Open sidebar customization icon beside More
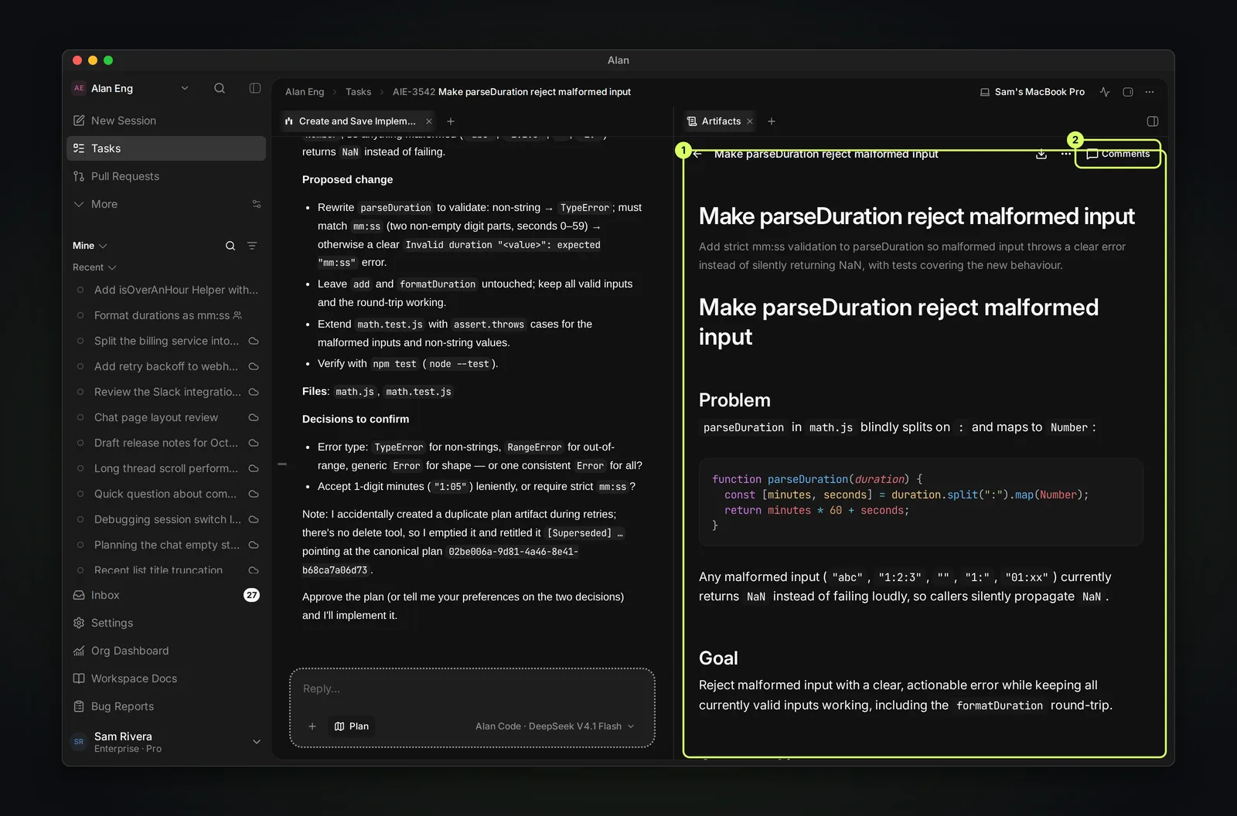The image size is (1237, 816). [x=257, y=204]
